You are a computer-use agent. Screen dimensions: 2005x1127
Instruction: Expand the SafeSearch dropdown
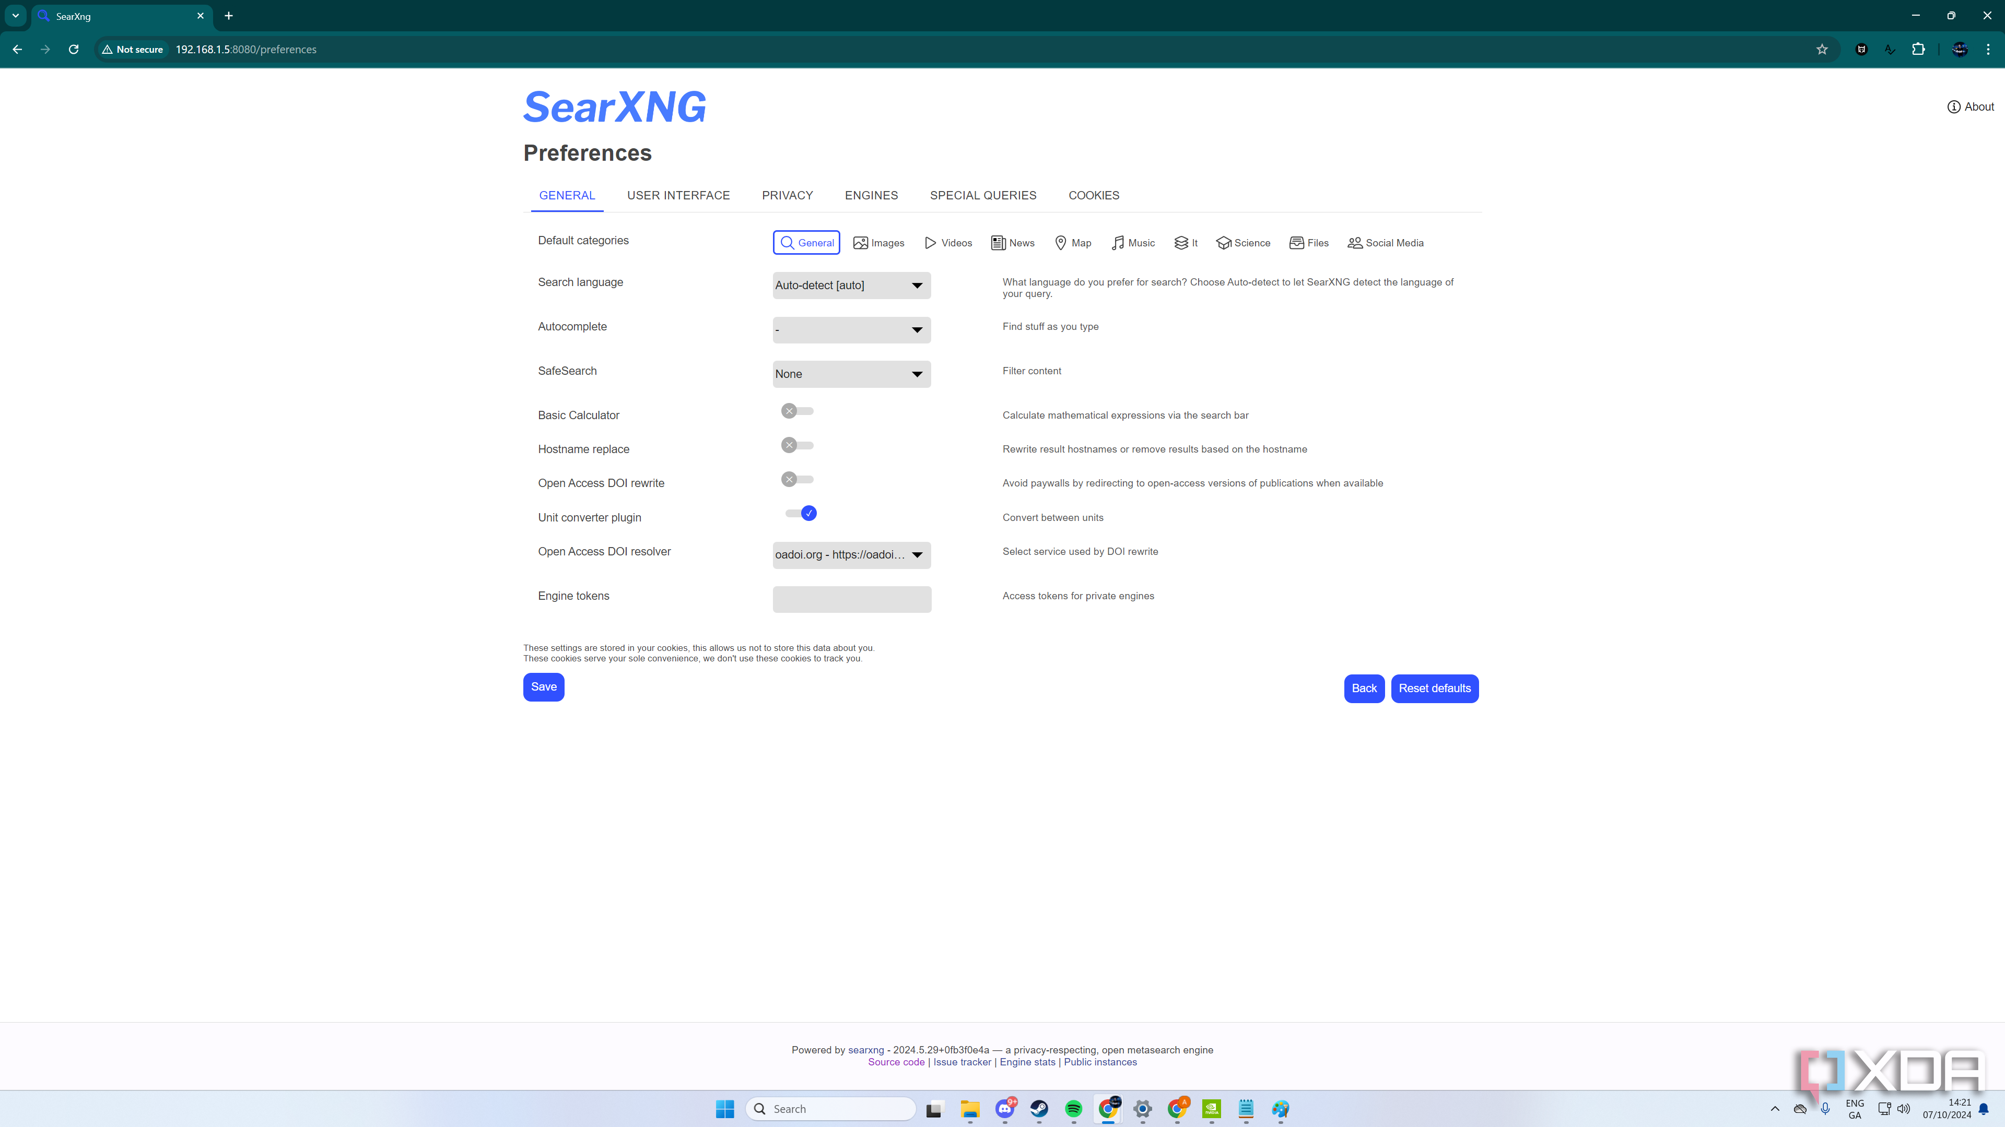click(851, 374)
